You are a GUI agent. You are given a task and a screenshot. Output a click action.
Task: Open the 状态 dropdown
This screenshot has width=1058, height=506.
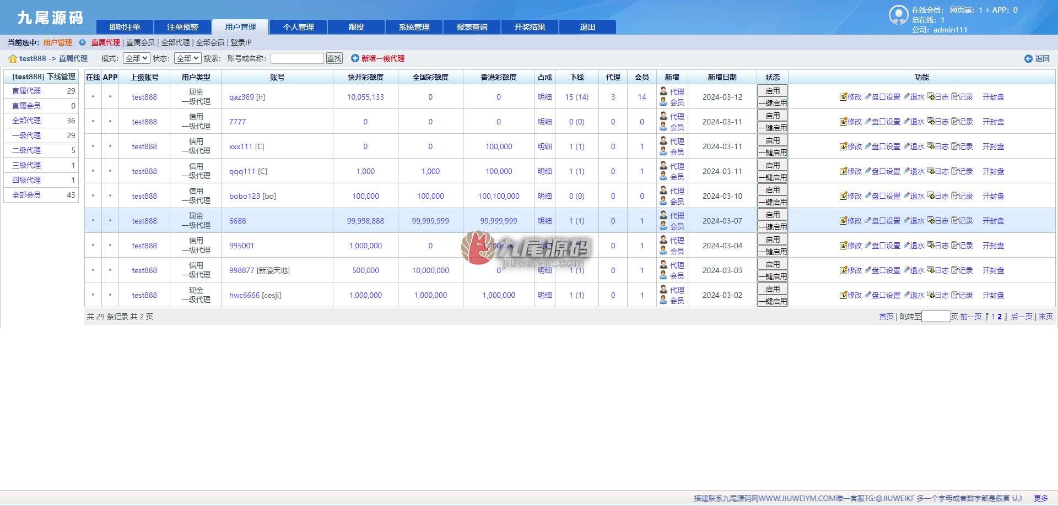pyautogui.click(x=187, y=58)
